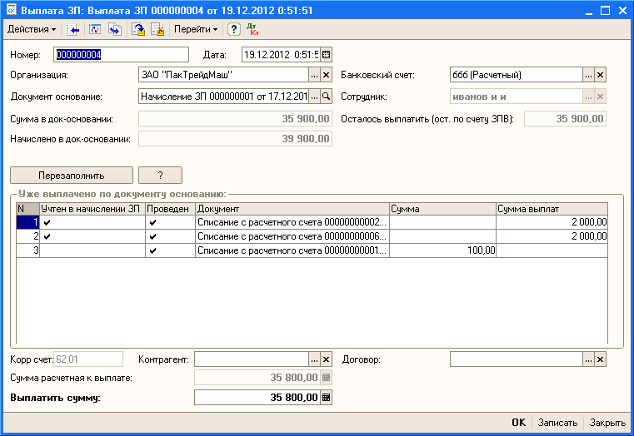Toggle Проведен checkmark in row 3
Screen dimensions: 634x436
tap(152, 250)
